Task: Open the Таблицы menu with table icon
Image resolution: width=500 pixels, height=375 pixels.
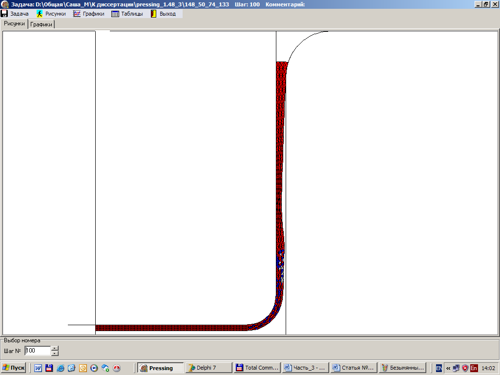Action: pyautogui.click(x=127, y=14)
